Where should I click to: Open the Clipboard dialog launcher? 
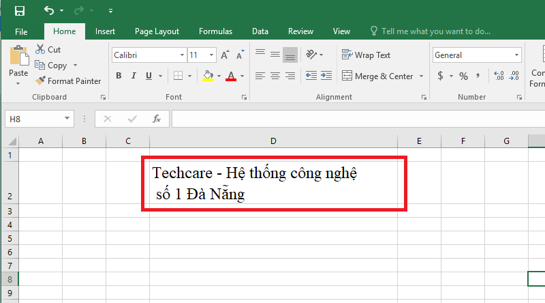104,98
